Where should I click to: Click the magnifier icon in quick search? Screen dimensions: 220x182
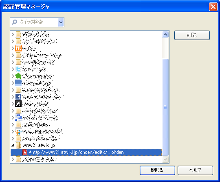14,22
